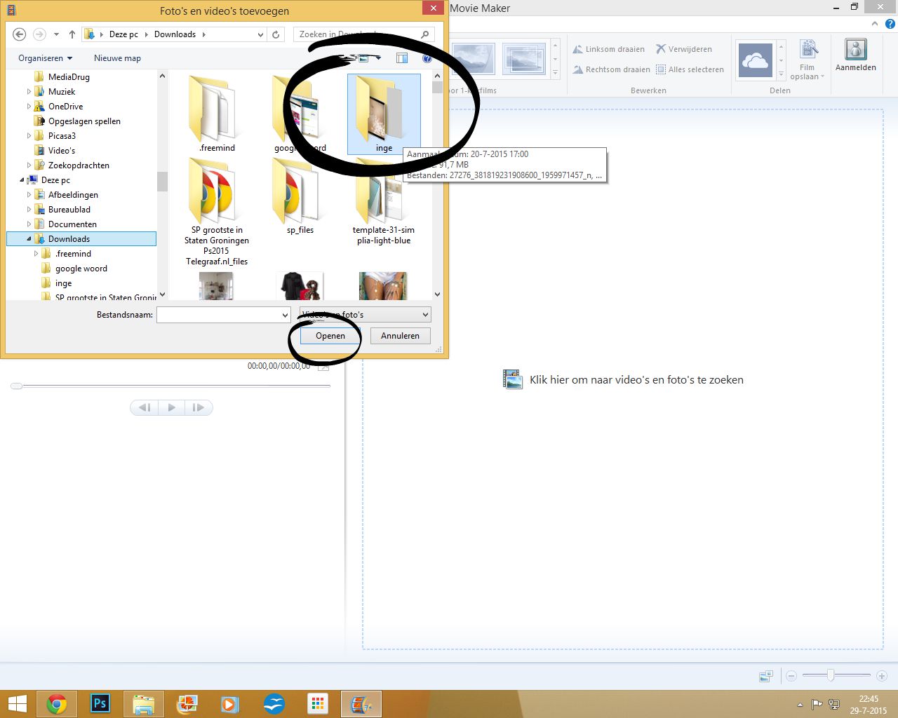Screen dimensions: 898x718
Task: Click the previous frame button
Action: pyautogui.click(x=145, y=407)
